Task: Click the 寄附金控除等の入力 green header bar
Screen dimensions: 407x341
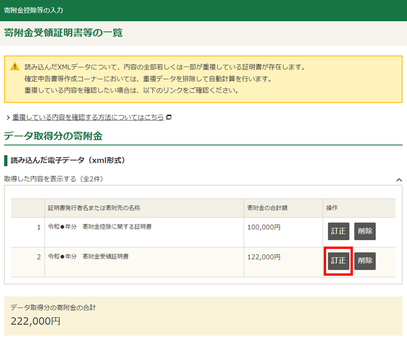Action: coord(203,10)
